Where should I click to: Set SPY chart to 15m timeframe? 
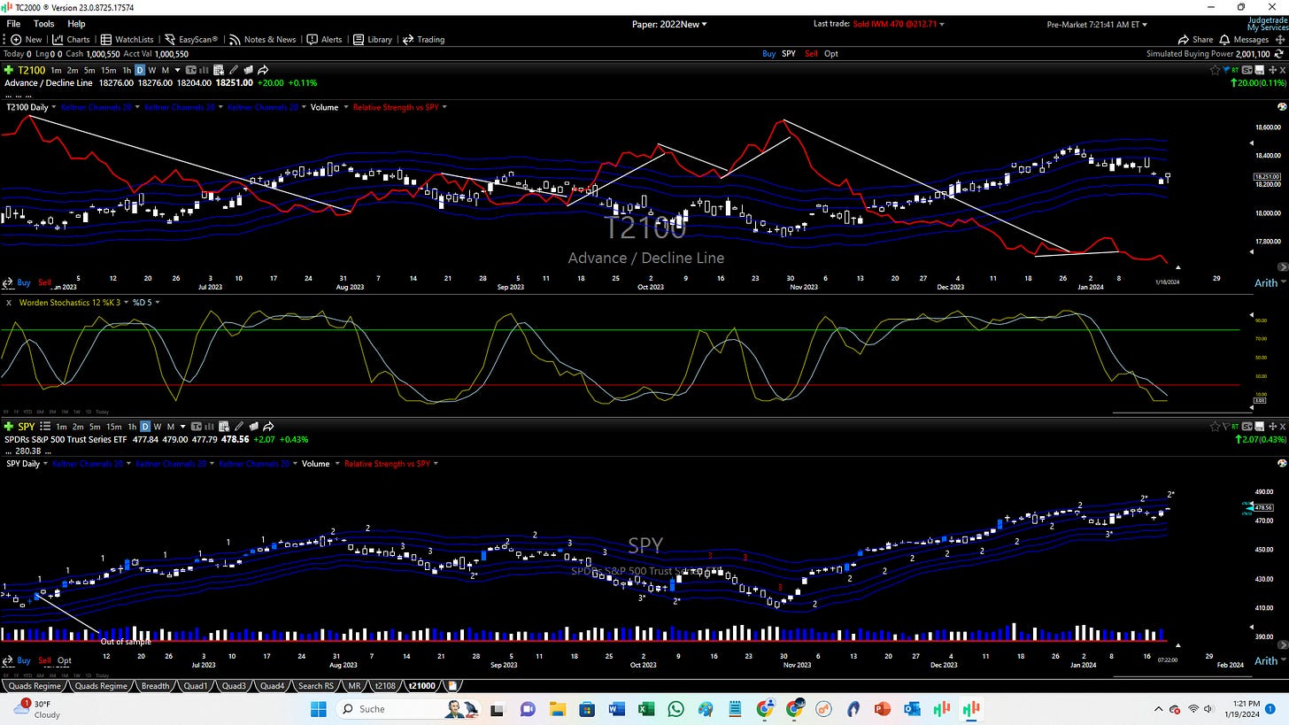pos(113,427)
